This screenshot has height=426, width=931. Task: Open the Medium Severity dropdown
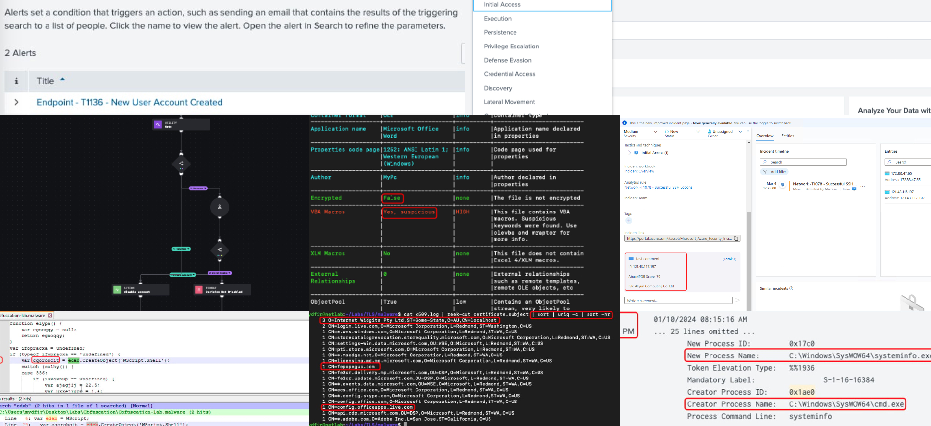[x=640, y=133]
